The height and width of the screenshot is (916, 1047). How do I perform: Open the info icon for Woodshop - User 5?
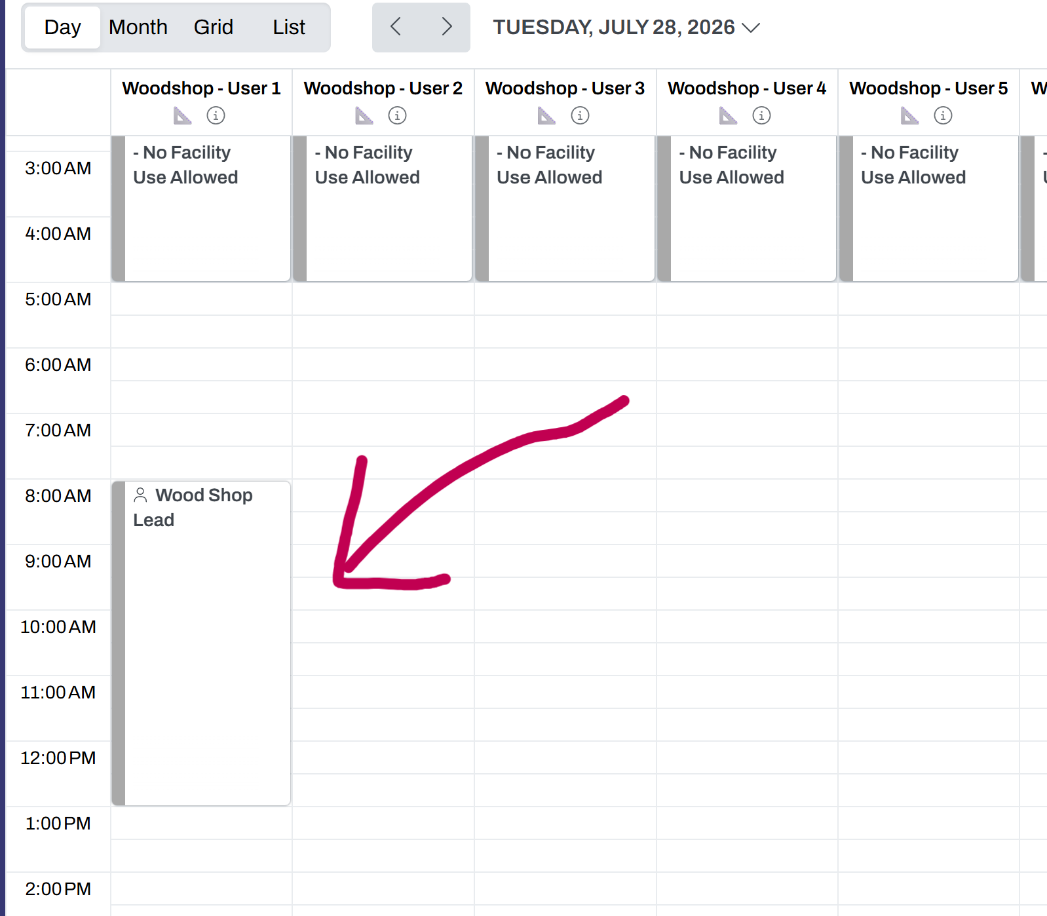pyautogui.click(x=943, y=116)
